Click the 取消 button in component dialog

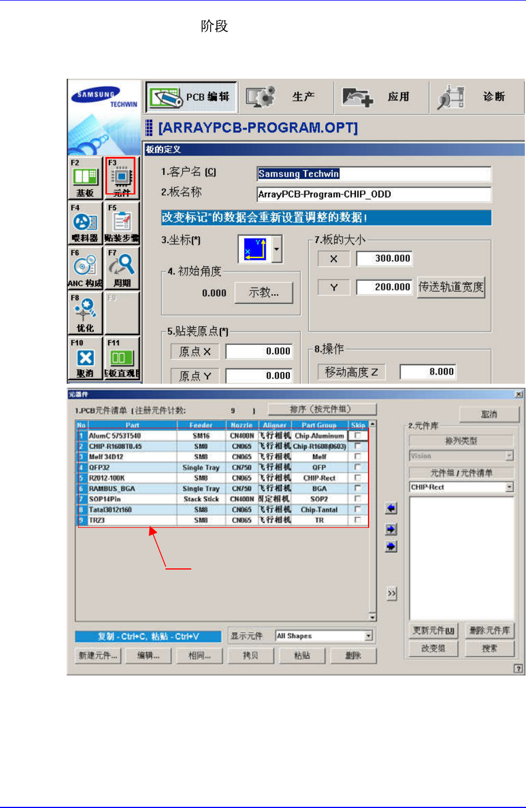(x=489, y=414)
